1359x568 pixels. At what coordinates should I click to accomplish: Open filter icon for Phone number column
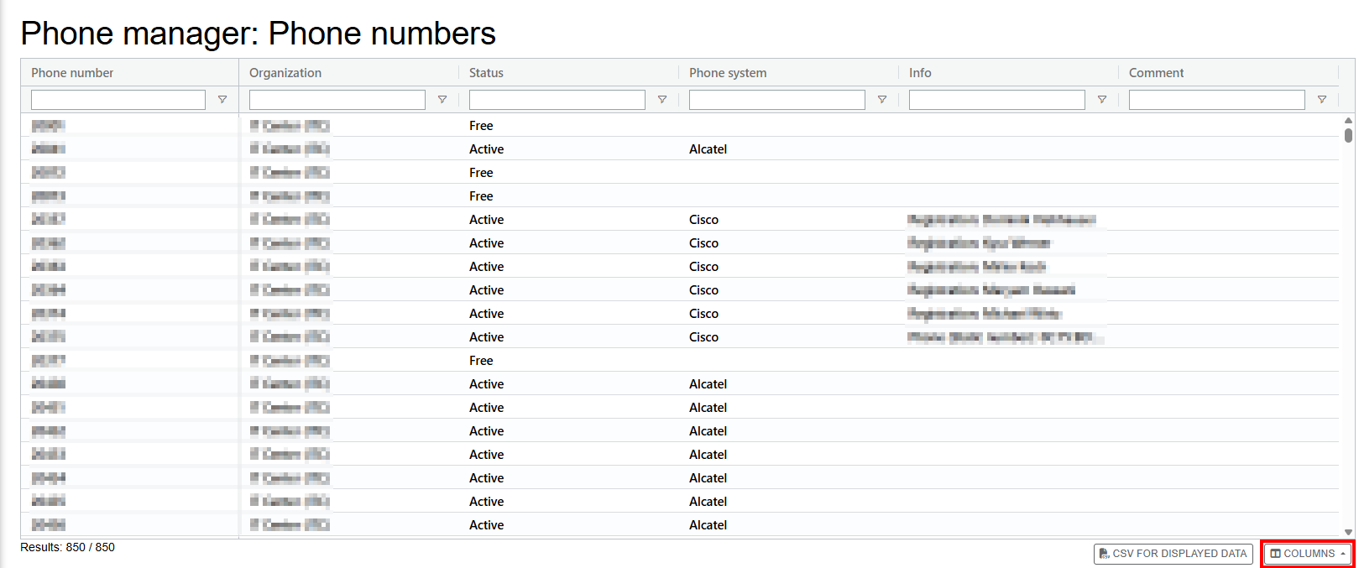point(222,100)
